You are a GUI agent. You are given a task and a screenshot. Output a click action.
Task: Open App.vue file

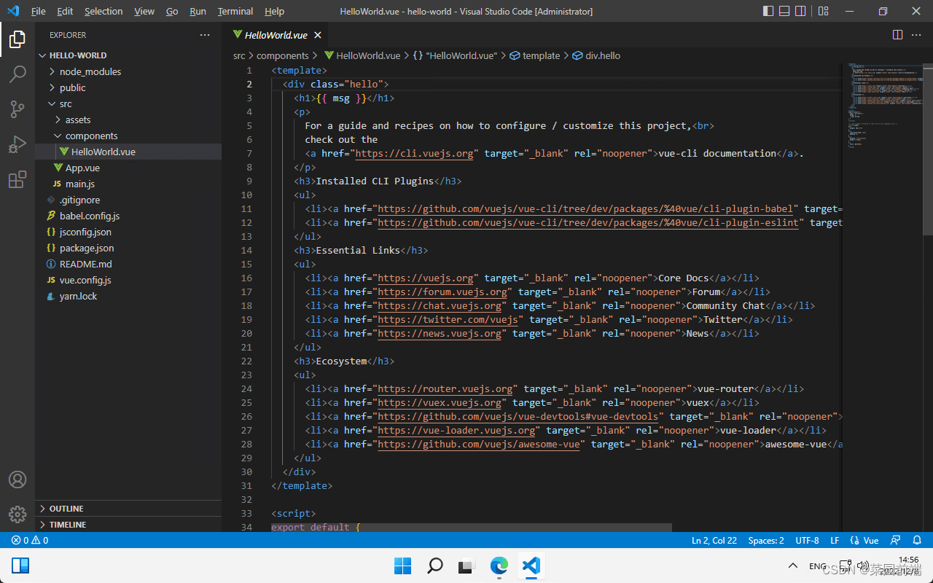pos(128,168)
